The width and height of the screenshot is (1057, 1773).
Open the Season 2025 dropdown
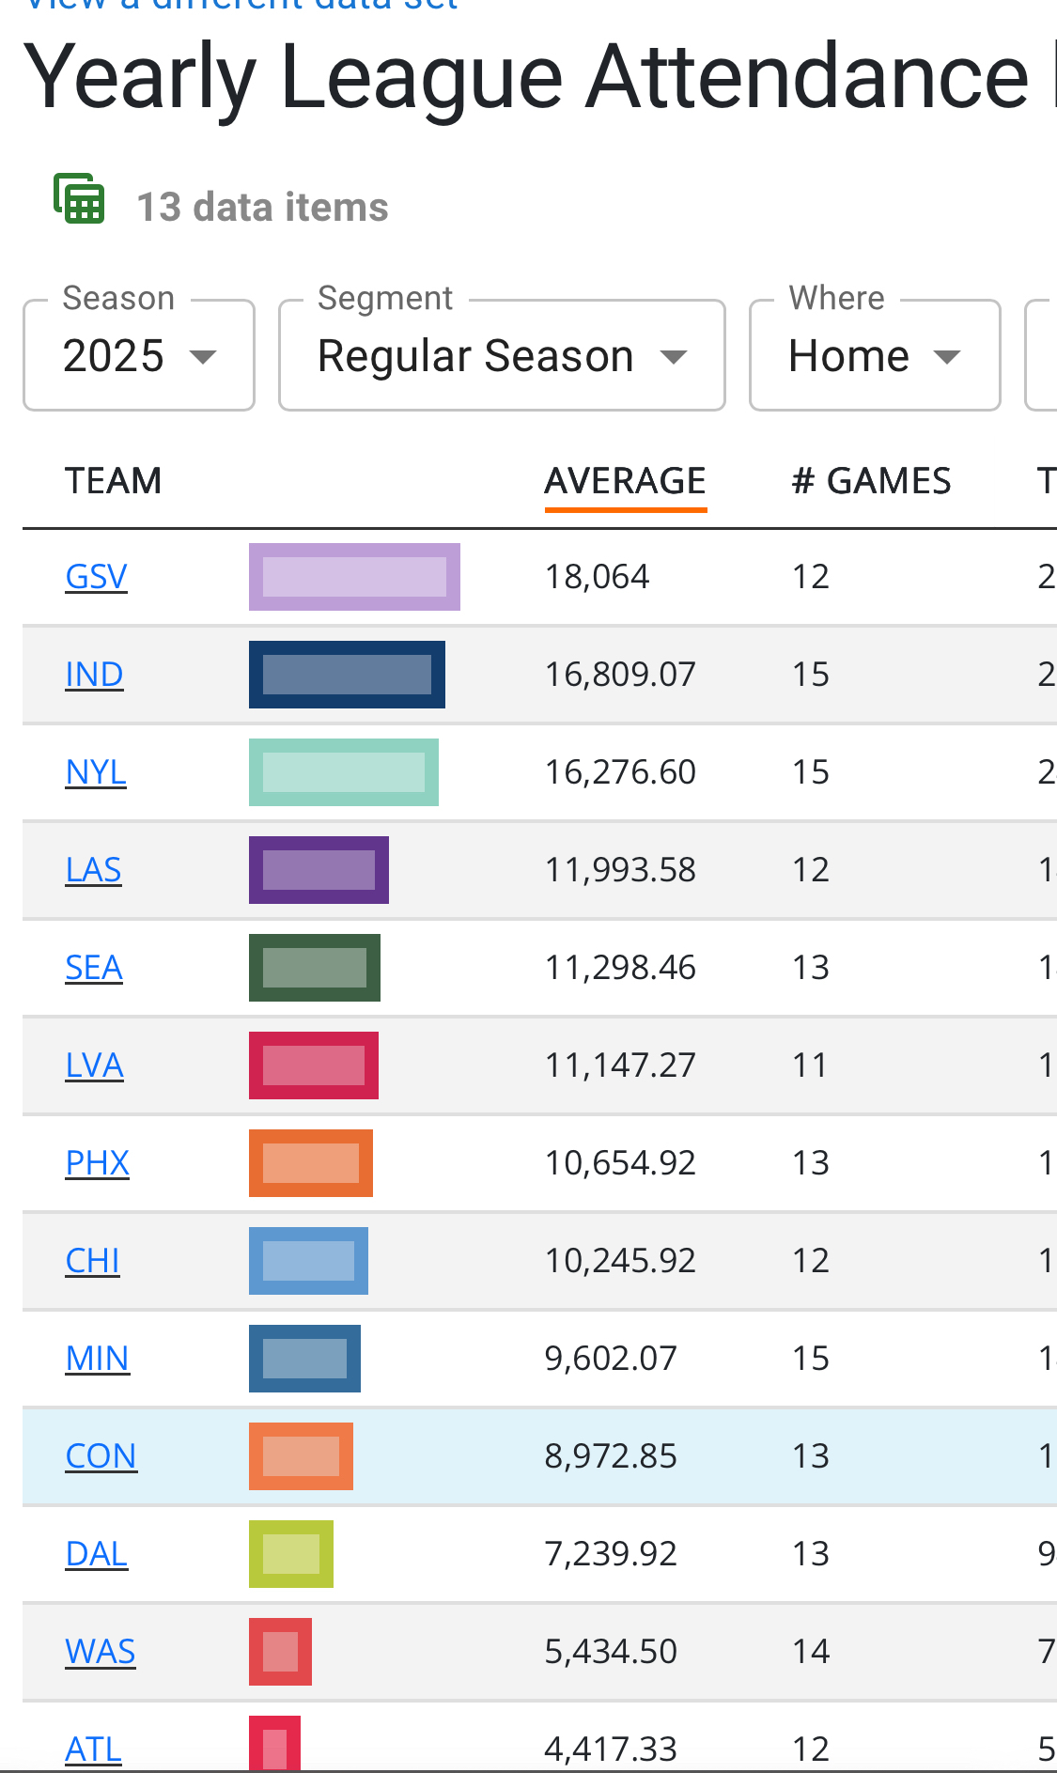(139, 356)
